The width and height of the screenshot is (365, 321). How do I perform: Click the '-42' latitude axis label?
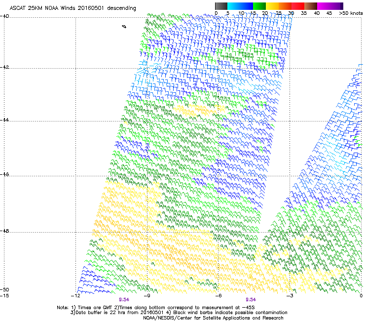(x=4, y=67)
